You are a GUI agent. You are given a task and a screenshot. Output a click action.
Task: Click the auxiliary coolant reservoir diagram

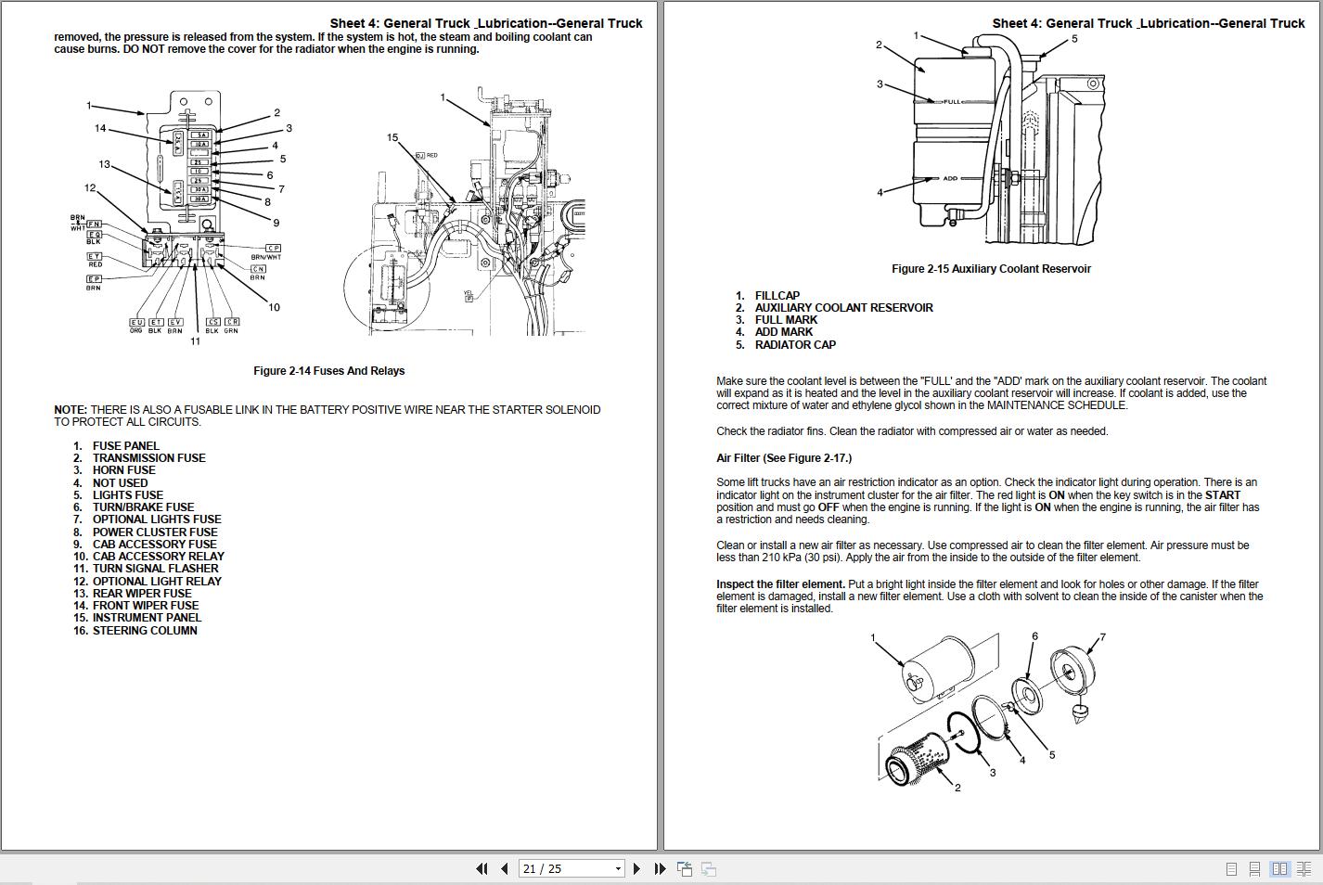coord(991,139)
